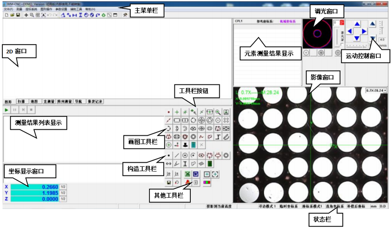Toggle the X axis 1/2 button
Image resolution: width=391 pixels, height=228 pixels.
coord(63,187)
